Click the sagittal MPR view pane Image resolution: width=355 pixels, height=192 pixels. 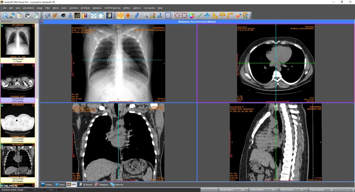pos(276,142)
